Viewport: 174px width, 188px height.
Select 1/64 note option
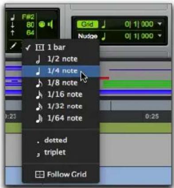[61, 118]
